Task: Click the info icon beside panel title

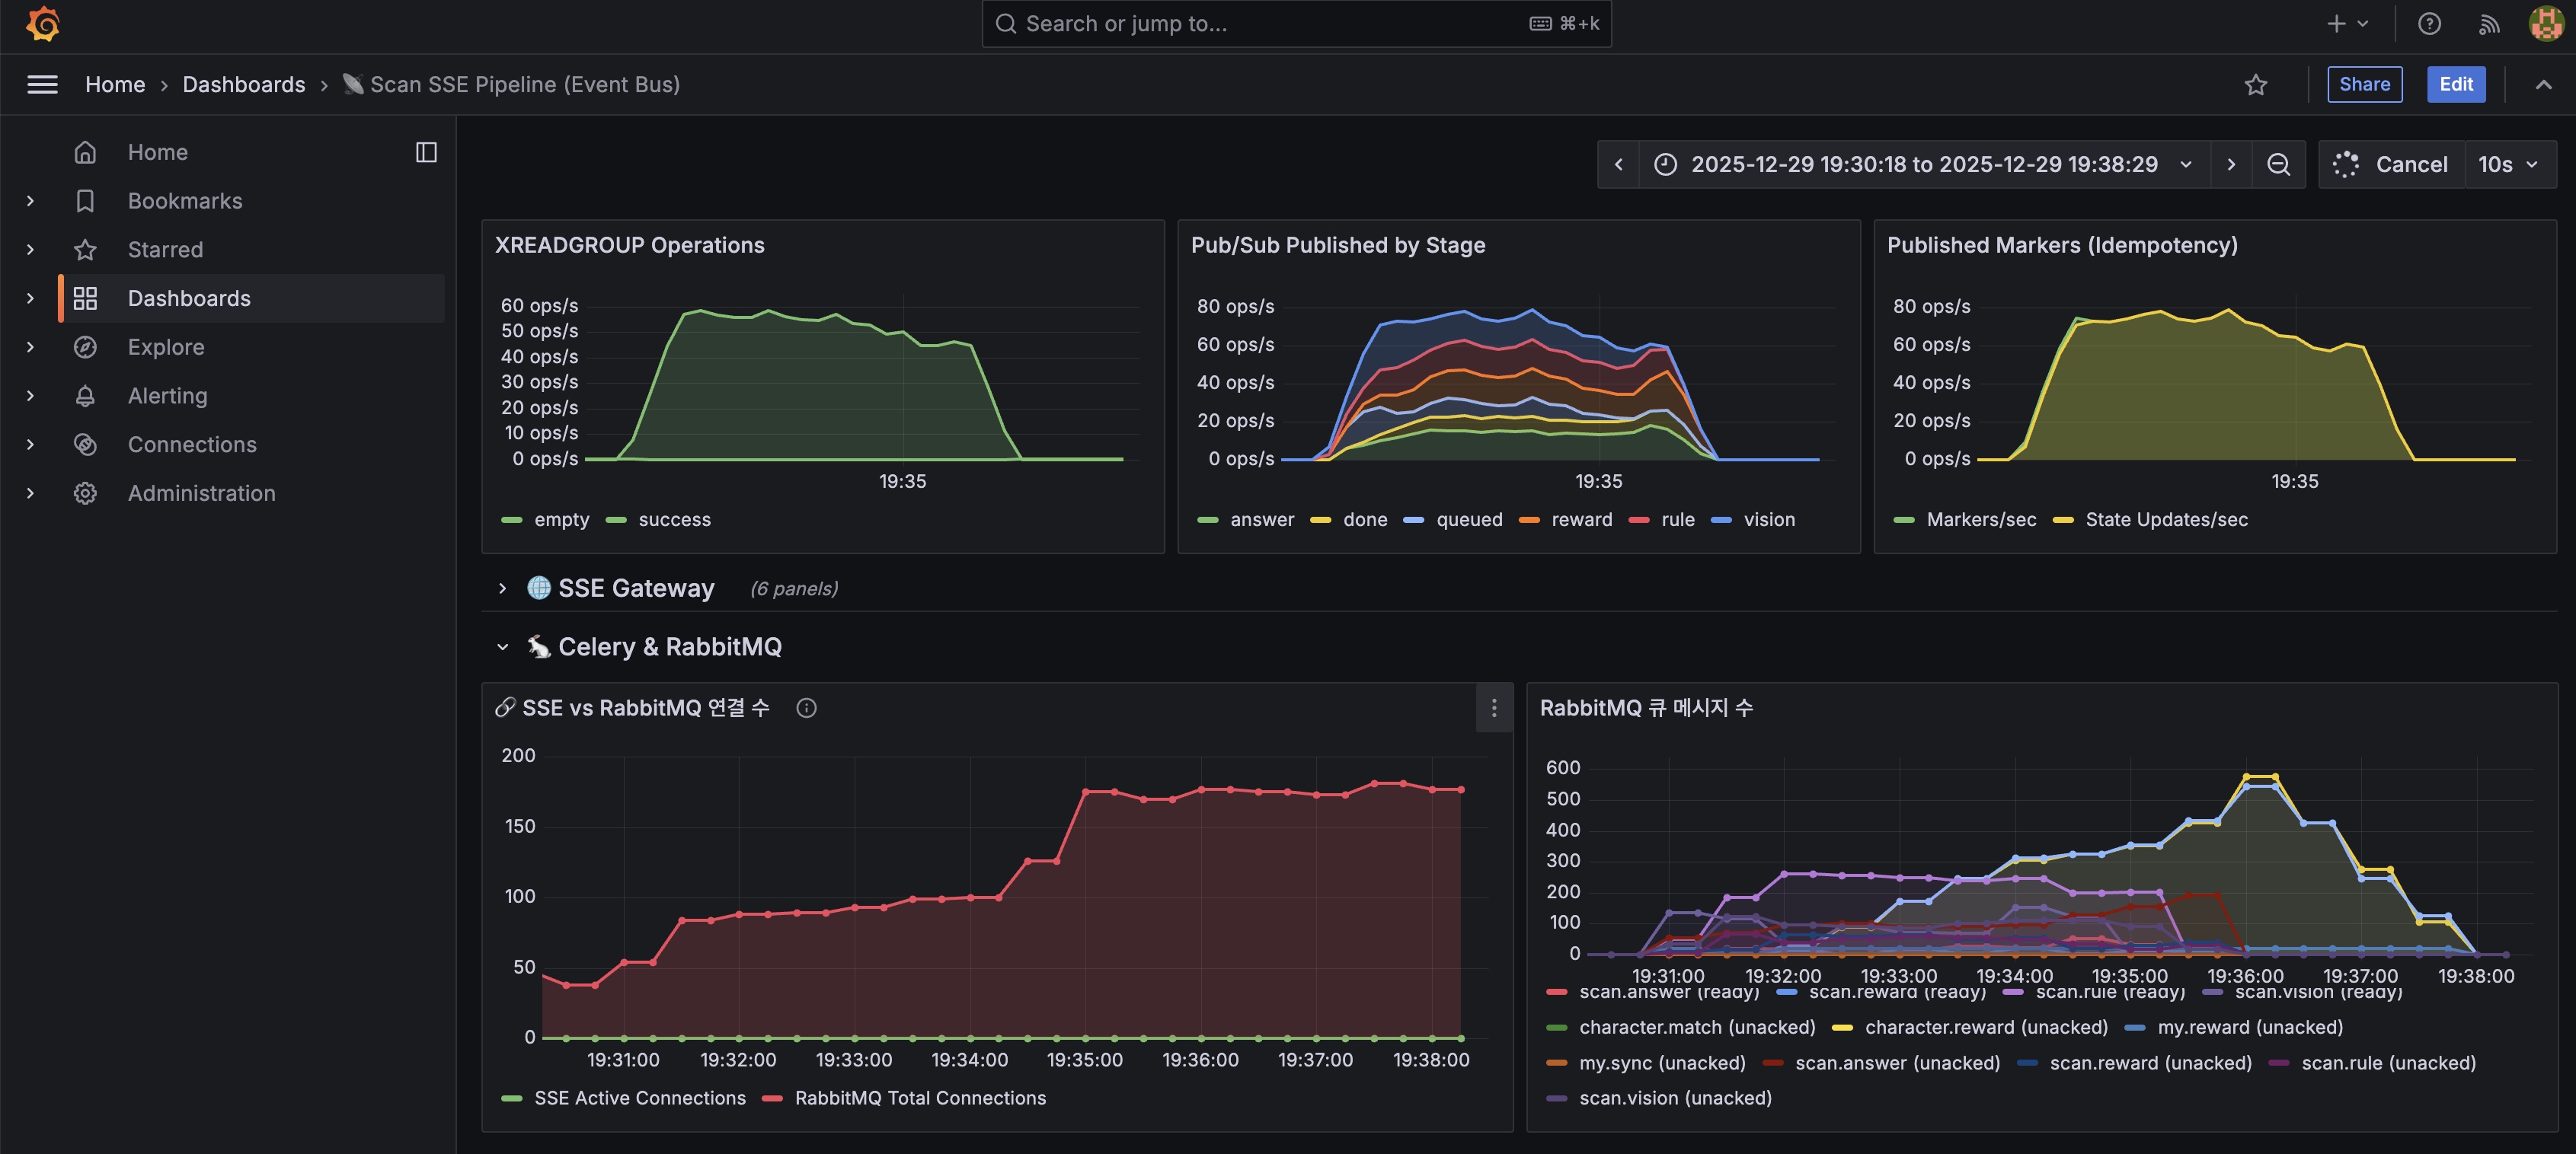Action: [806, 709]
